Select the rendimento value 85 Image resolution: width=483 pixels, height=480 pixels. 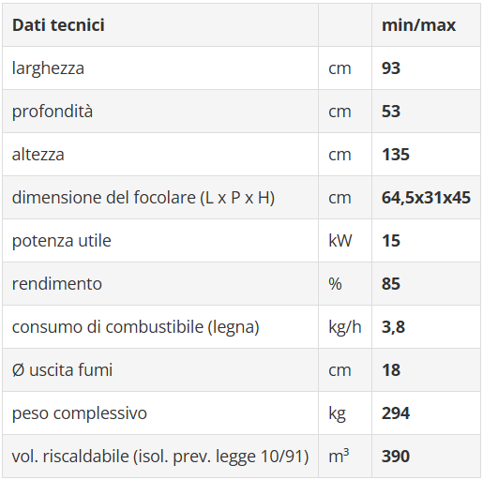(391, 284)
